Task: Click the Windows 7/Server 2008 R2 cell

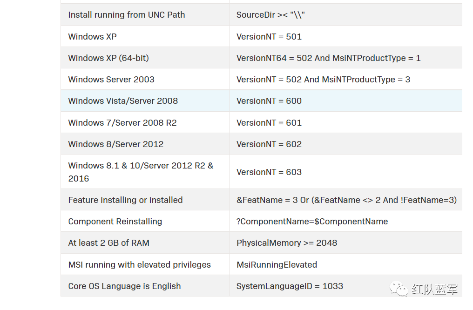Action: 122,123
